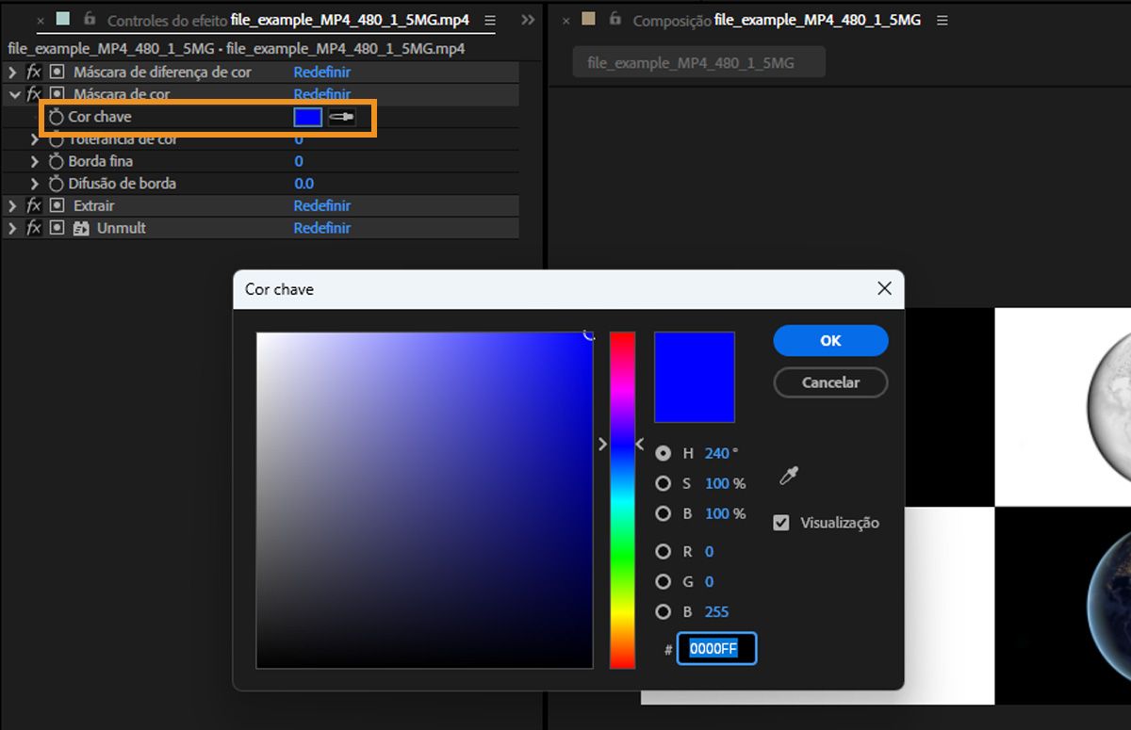Show hidden panel tabs with double chevron

pos(528,20)
